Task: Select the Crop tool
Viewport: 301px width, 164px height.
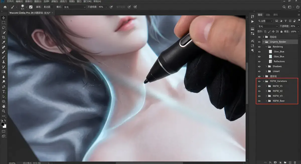Action: coord(4,37)
